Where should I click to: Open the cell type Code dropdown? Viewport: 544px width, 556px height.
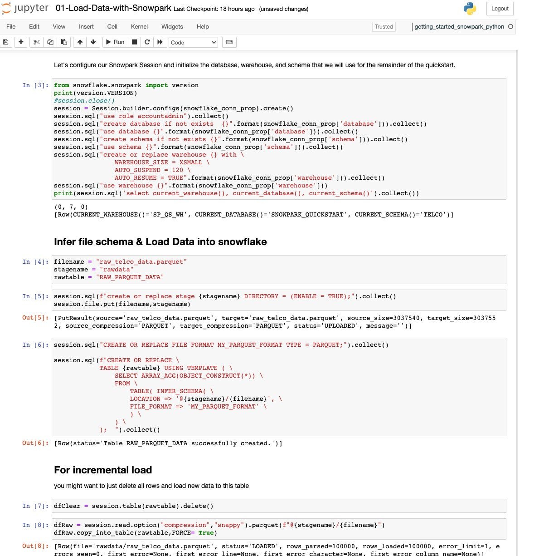click(194, 42)
